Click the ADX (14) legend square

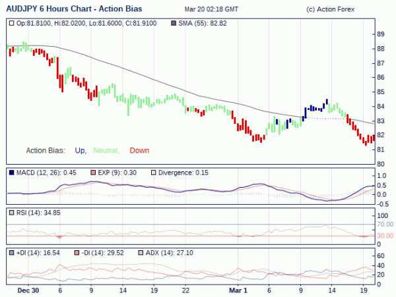[x=141, y=253]
